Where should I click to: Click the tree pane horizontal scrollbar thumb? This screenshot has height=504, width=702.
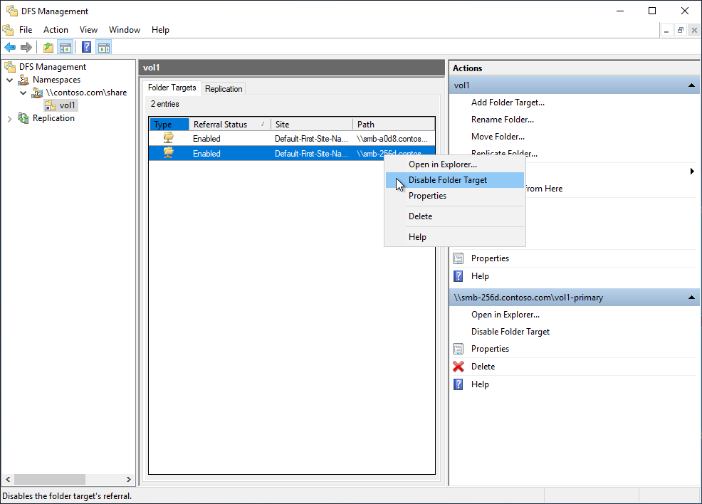pyautogui.click(x=49, y=479)
